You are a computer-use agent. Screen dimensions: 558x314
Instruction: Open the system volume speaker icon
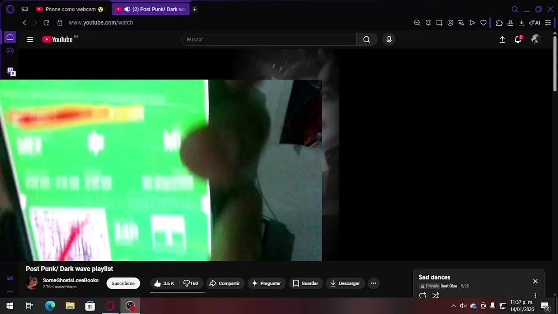pyautogui.click(x=463, y=306)
